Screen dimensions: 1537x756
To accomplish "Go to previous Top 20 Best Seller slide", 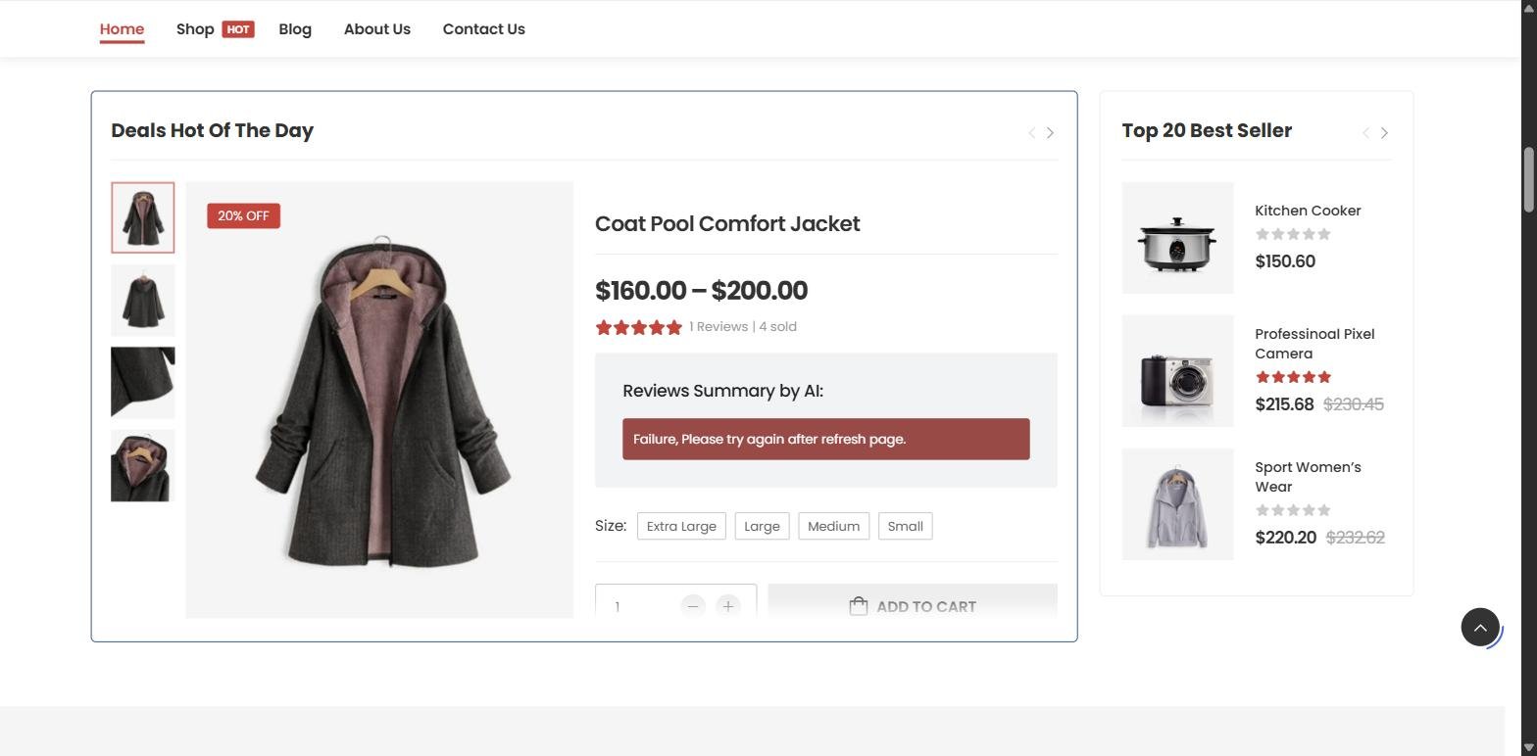I will point(1365,132).
